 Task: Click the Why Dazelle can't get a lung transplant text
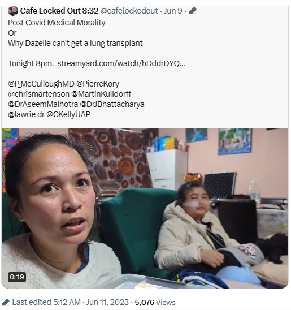tap(75, 43)
